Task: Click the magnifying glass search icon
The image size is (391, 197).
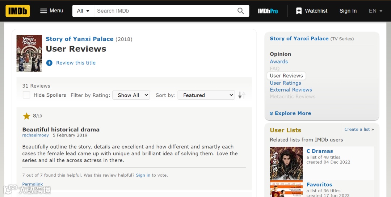Action: [x=241, y=11]
